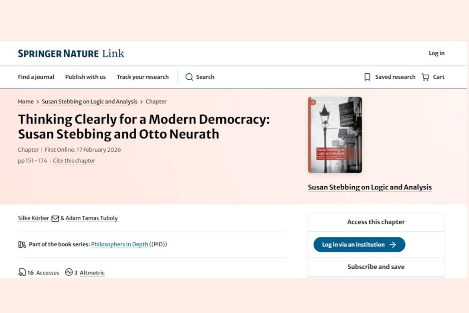Click Log in via an institution button

[359, 245]
